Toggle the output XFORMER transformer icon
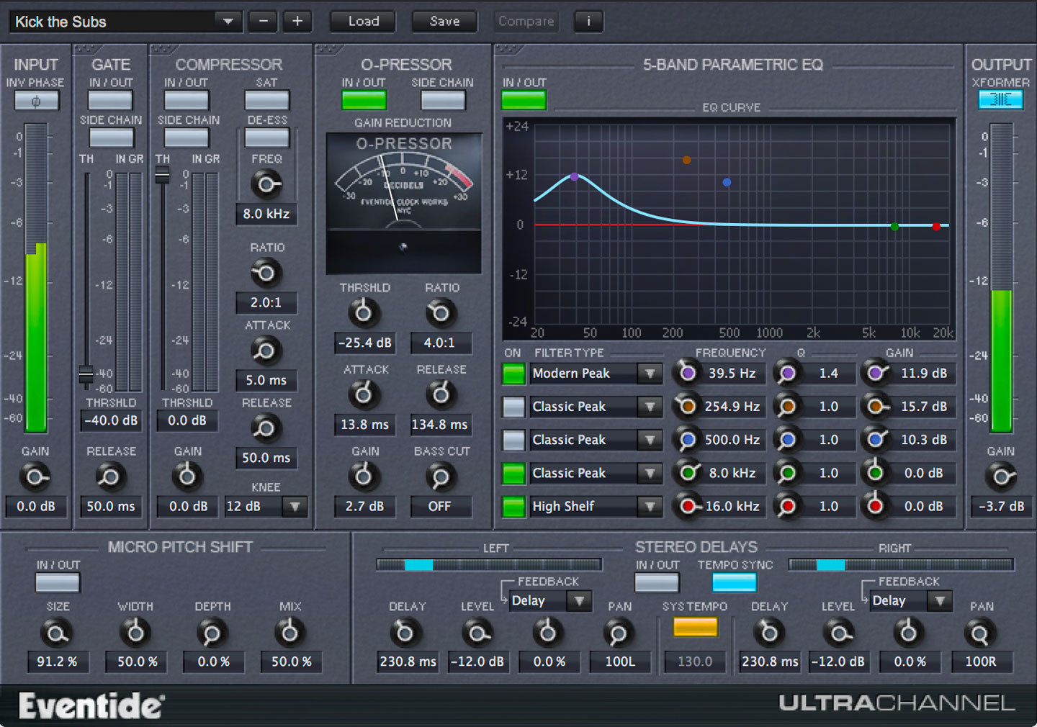The width and height of the screenshot is (1037, 727). (1001, 100)
